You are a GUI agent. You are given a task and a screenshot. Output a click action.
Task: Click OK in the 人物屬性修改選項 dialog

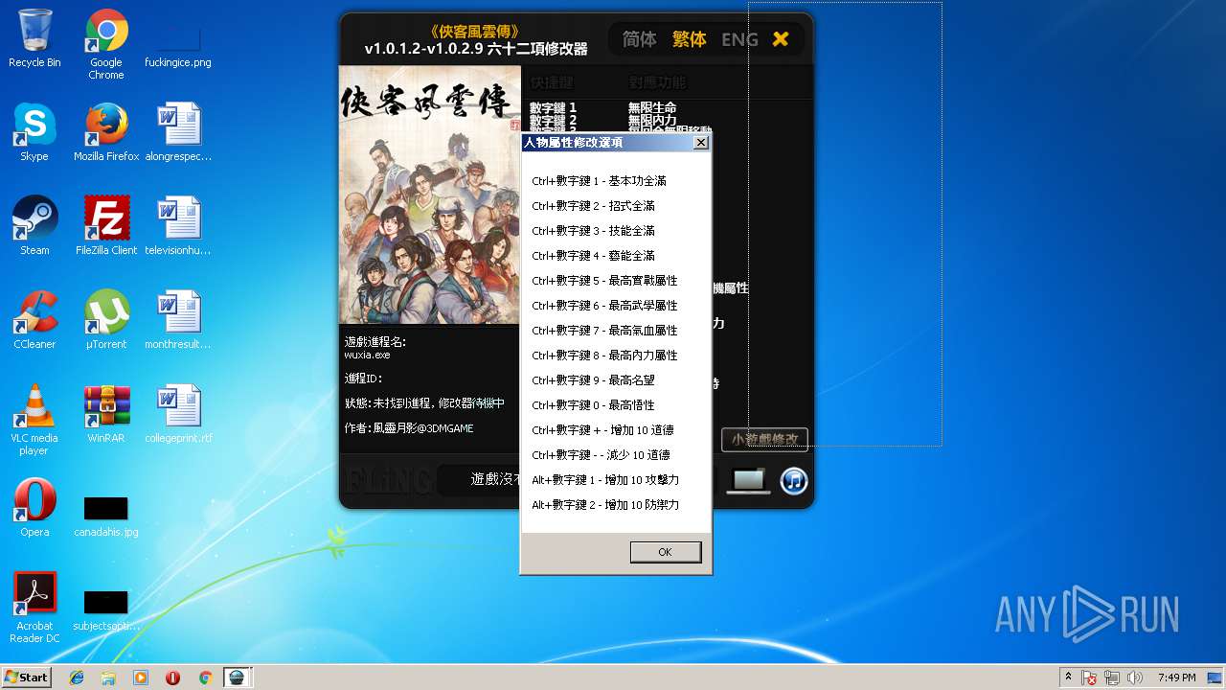[x=666, y=552]
